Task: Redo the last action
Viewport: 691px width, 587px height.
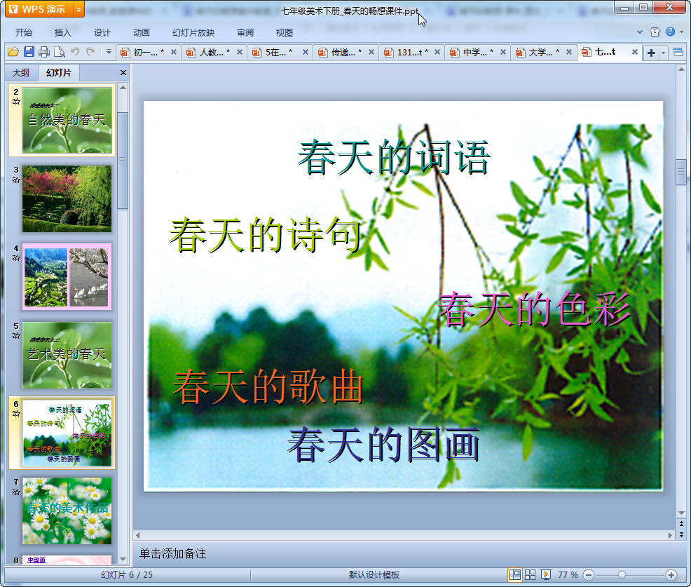Action: [x=90, y=52]
